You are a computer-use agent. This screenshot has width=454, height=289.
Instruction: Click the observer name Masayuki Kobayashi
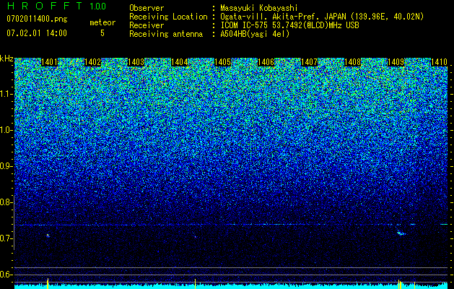pyautogui.click(x=259, y=9)
